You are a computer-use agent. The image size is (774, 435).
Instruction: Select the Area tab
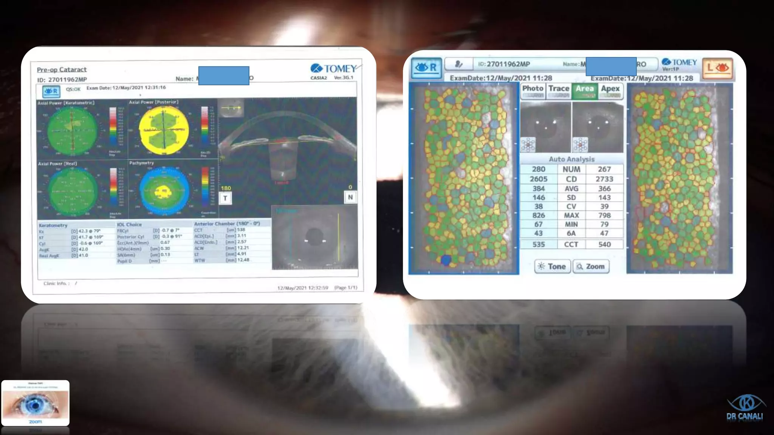coord(584,91)
